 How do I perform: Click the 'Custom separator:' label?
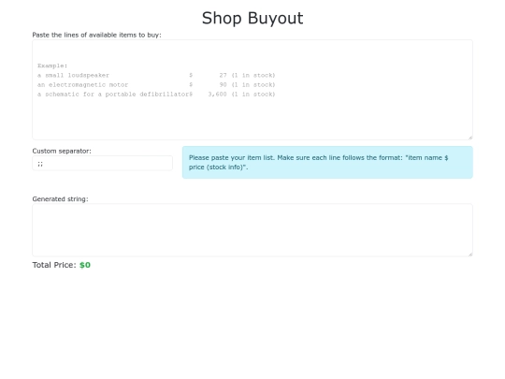(62, 151)
